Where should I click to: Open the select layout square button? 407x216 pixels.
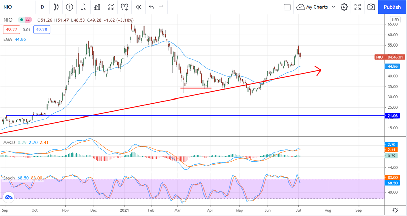click(x=287, y=7)
